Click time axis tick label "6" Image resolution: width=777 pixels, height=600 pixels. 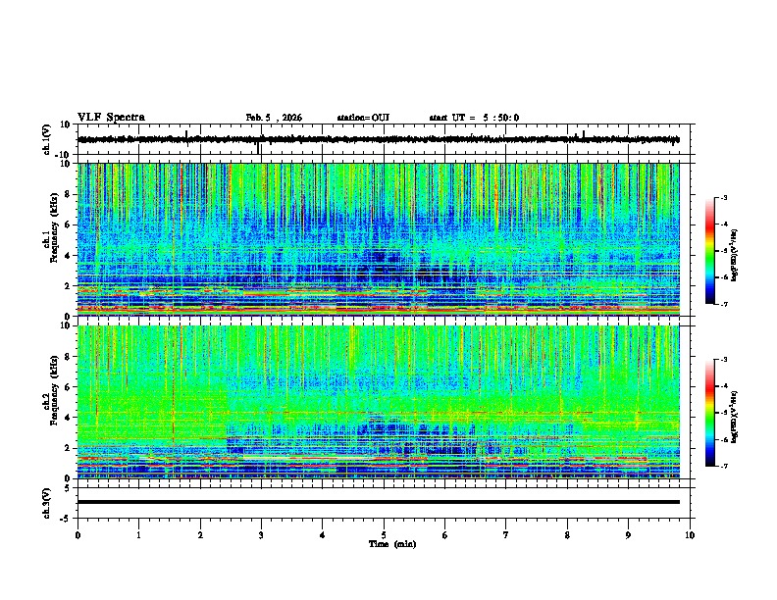tap(445, 535)
